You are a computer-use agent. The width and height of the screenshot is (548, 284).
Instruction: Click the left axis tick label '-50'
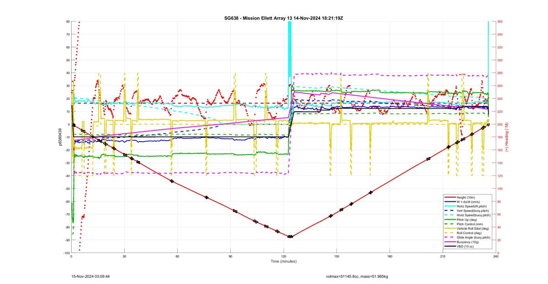[x=67, y=189]
